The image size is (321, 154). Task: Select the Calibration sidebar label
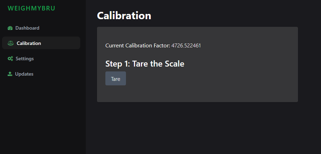click(x=29, y=43)
